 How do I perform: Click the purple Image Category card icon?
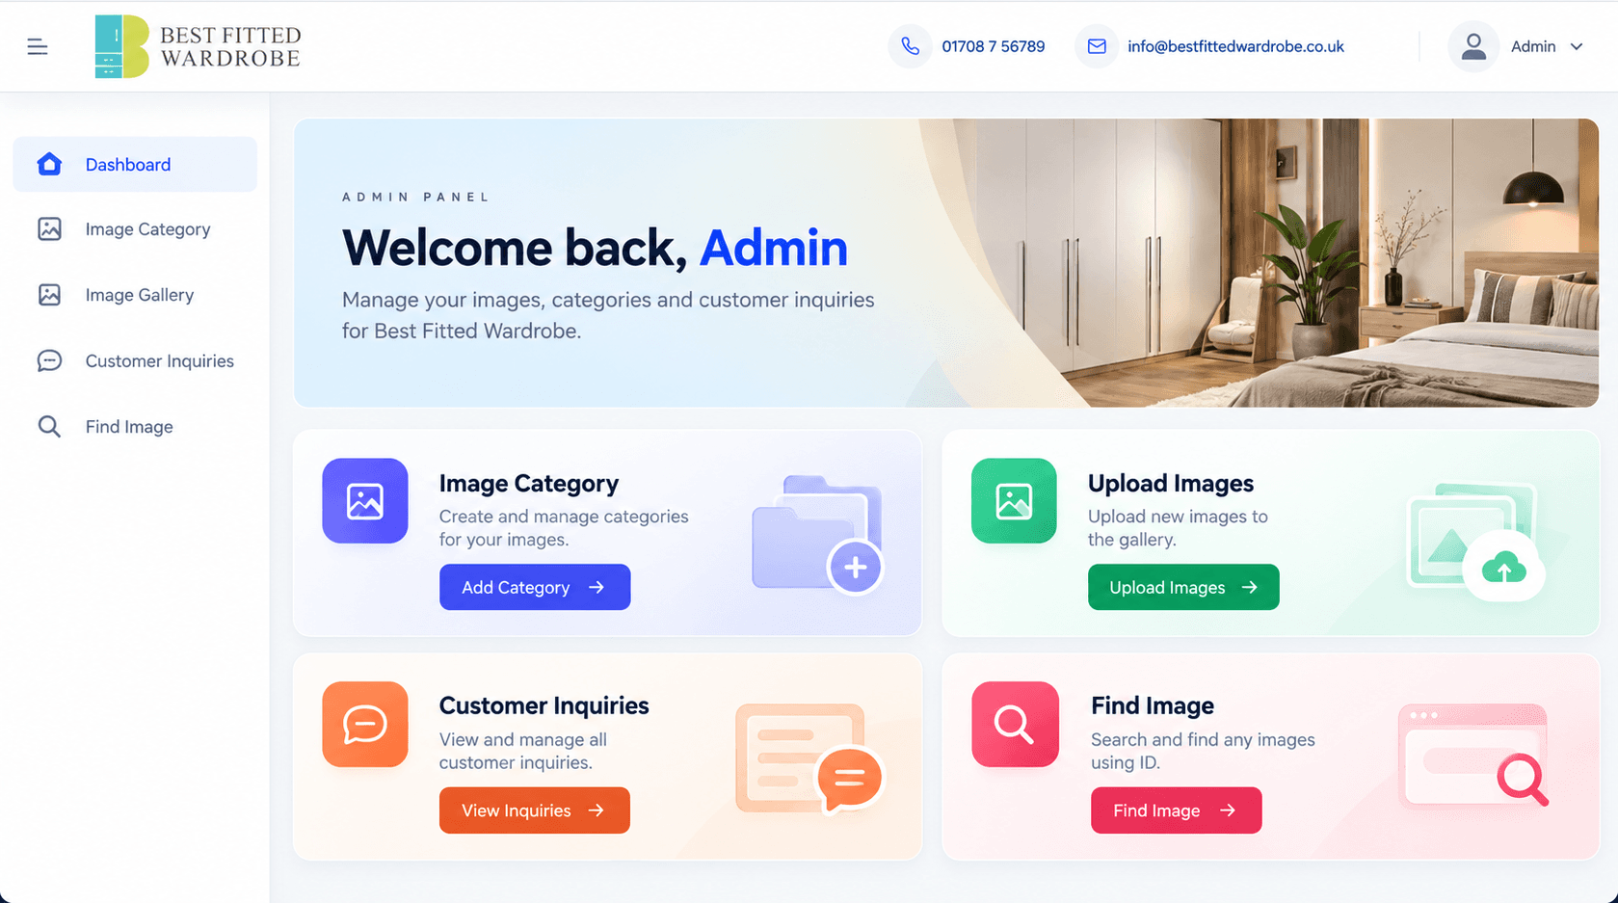click(365, 501)
